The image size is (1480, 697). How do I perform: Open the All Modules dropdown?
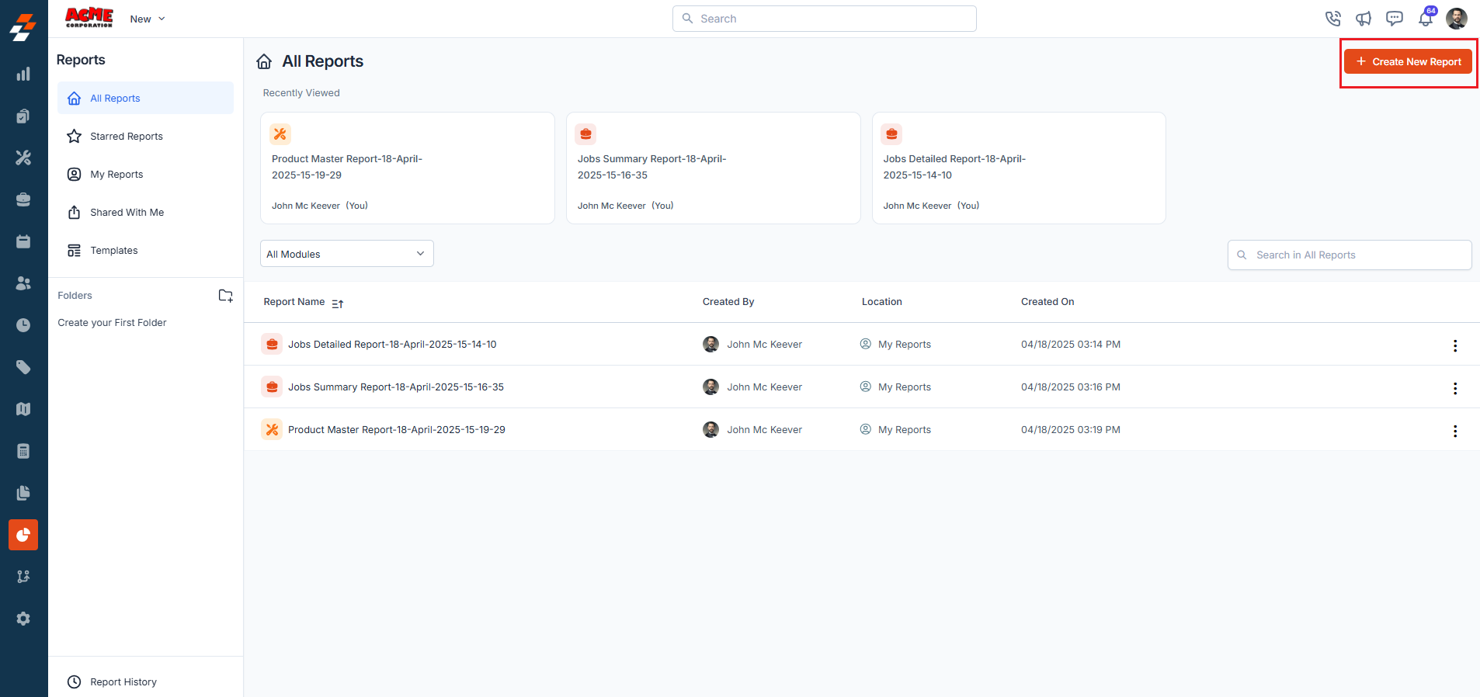(347, 254)
